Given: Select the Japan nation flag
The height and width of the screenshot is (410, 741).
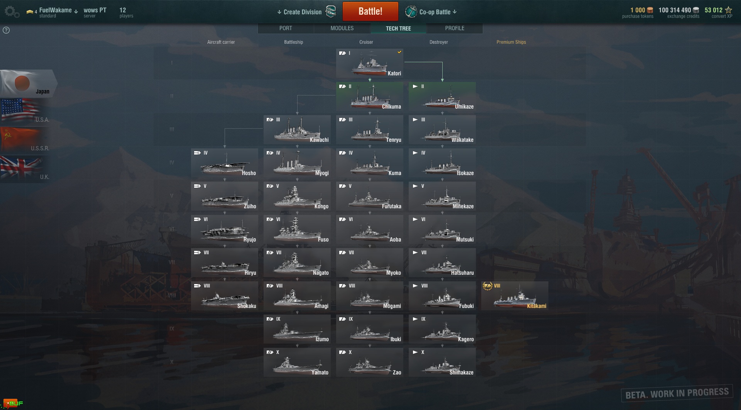Looking at the screenshot, I should tap(29, 83).
